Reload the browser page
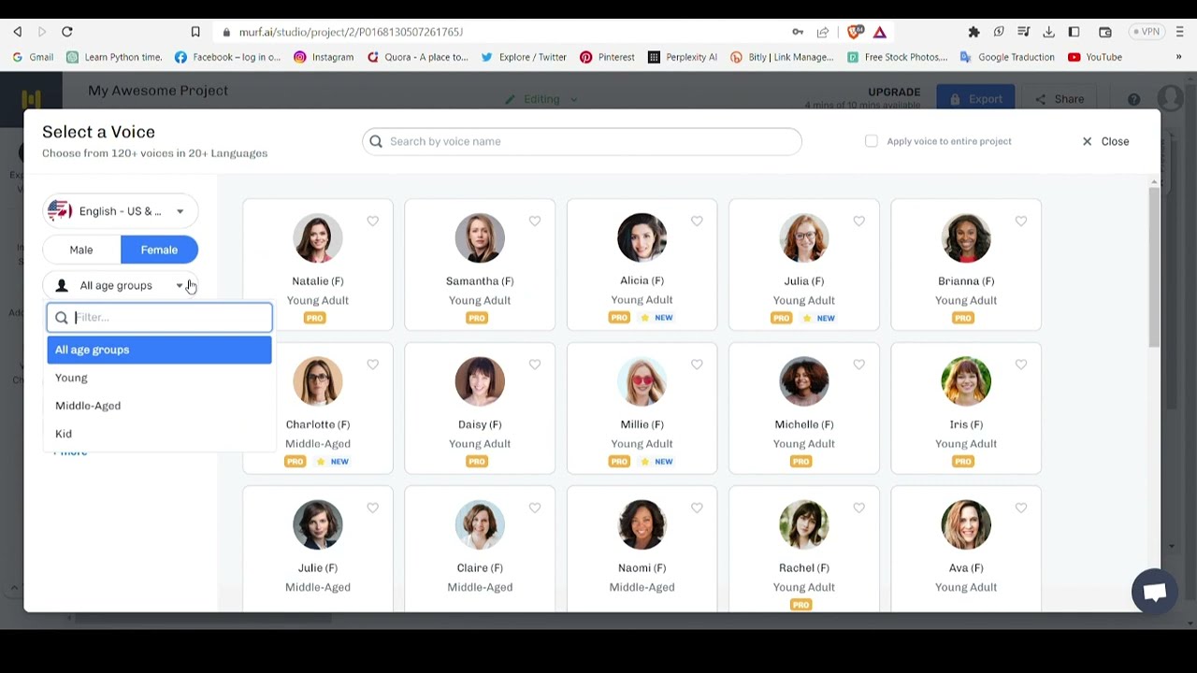Viewport: 1197px width, 673px height. (67, 32)
